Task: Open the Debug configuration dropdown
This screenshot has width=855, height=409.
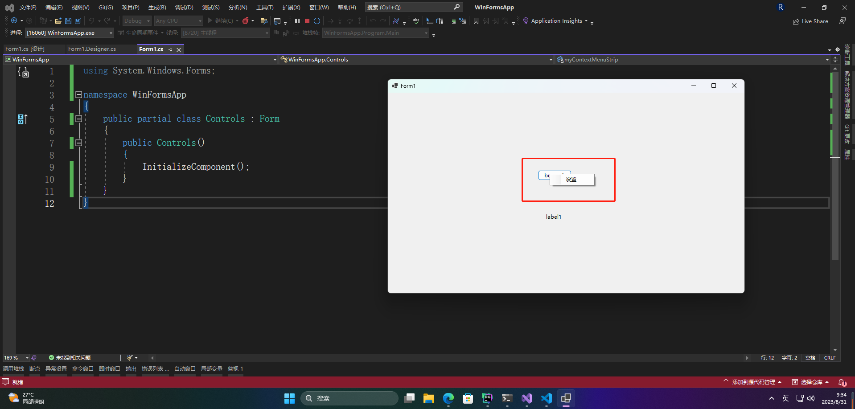Action: [137, 20]
